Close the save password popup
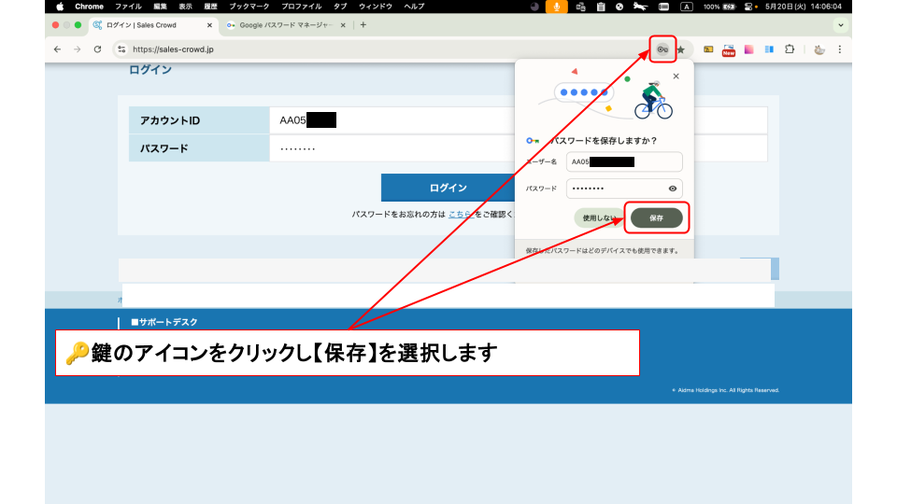 click(x=676, y=77)
